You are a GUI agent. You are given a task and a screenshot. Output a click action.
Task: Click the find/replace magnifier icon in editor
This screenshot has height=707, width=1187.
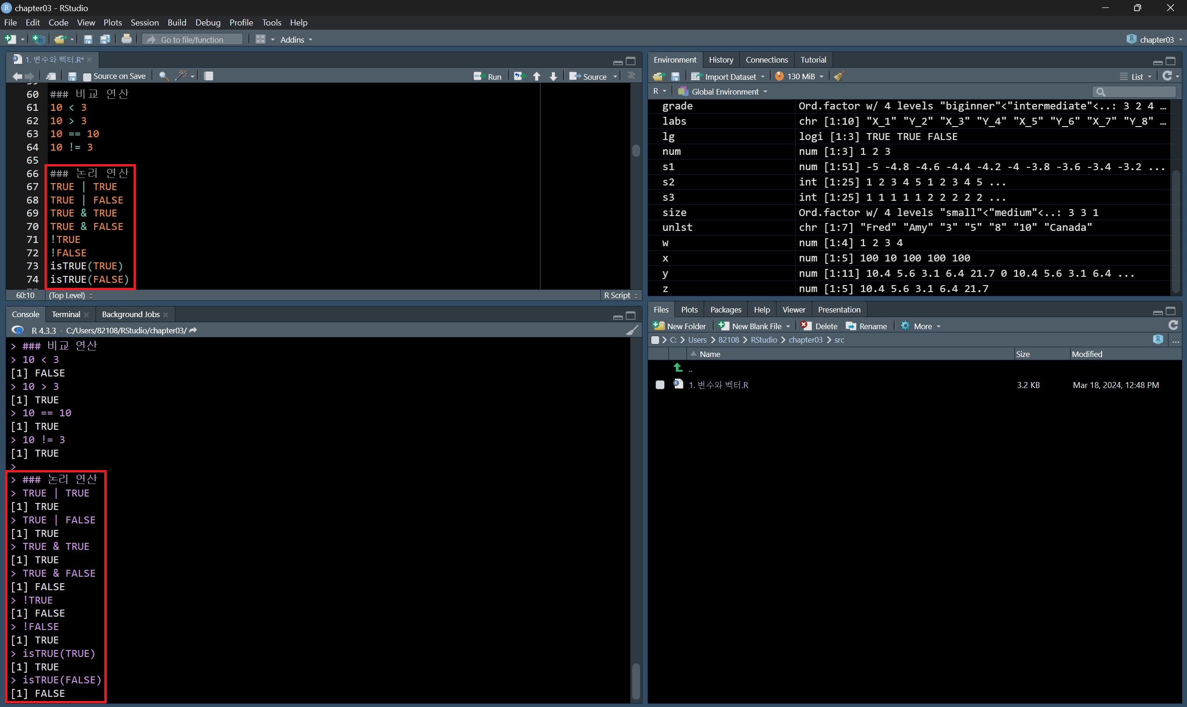(x=163, y=76)
